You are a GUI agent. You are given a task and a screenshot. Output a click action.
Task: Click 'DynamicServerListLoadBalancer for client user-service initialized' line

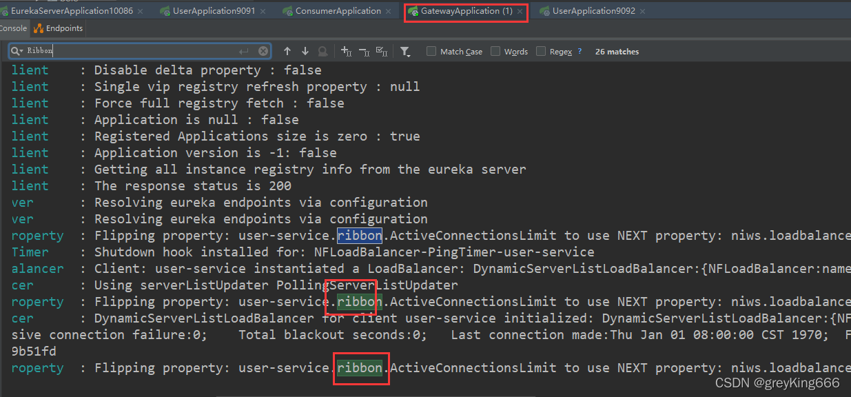pos(473,318)
